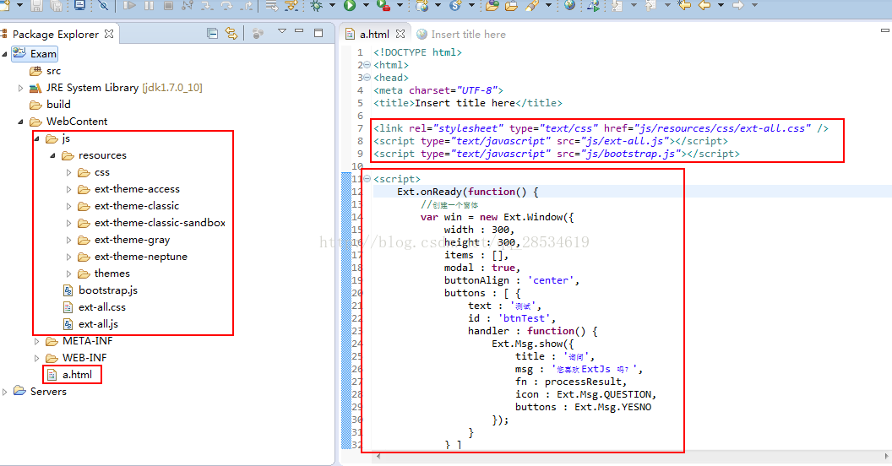
Task: Open the Back history dropdown arrow
Action: tap(721, 6)
